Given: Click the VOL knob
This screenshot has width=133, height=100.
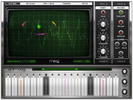Looking at the screenshot, I should click(x=125, y=72).
